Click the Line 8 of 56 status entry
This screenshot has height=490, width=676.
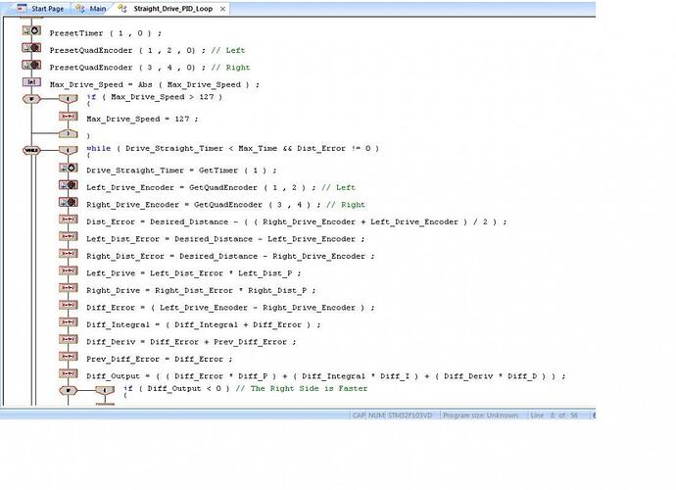(554, 416)
